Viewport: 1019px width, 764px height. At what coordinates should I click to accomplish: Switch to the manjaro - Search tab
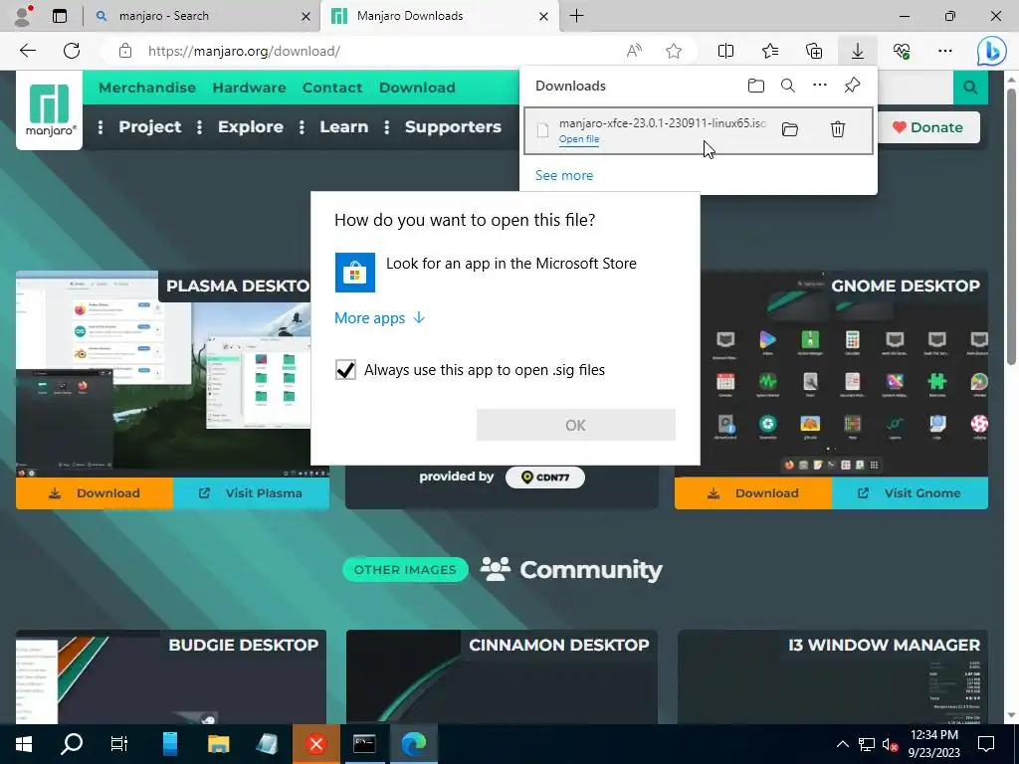coord(201,16)
